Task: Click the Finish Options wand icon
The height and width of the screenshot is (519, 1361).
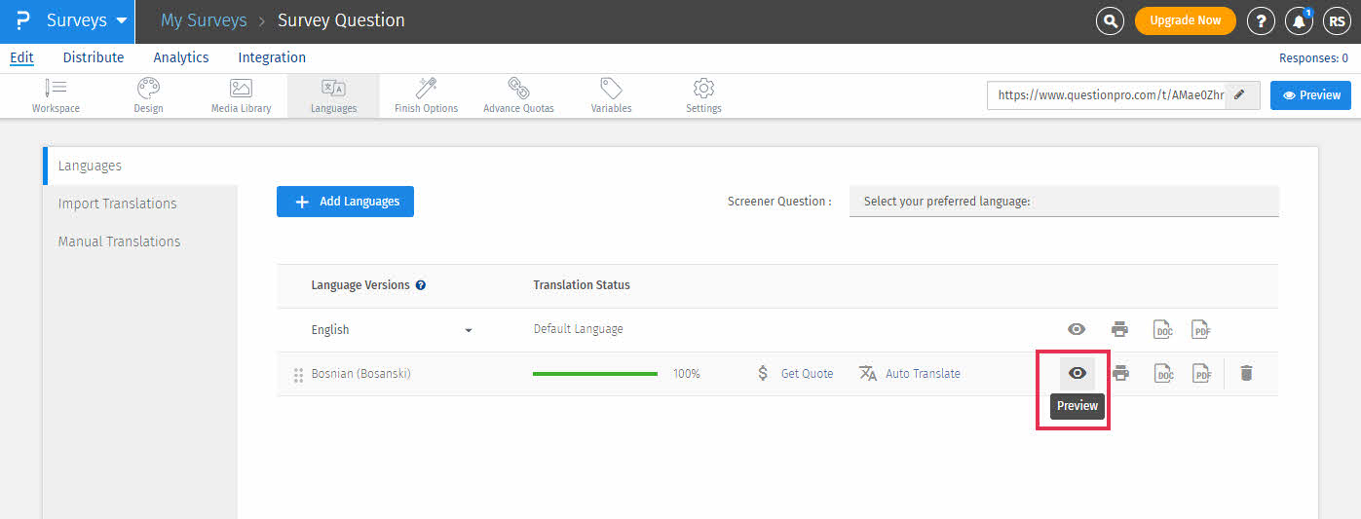Action: pyautogui.click(x=426, y=95)
